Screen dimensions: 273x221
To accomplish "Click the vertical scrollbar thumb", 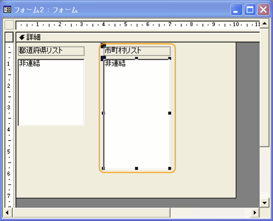I will coord(264,87).
